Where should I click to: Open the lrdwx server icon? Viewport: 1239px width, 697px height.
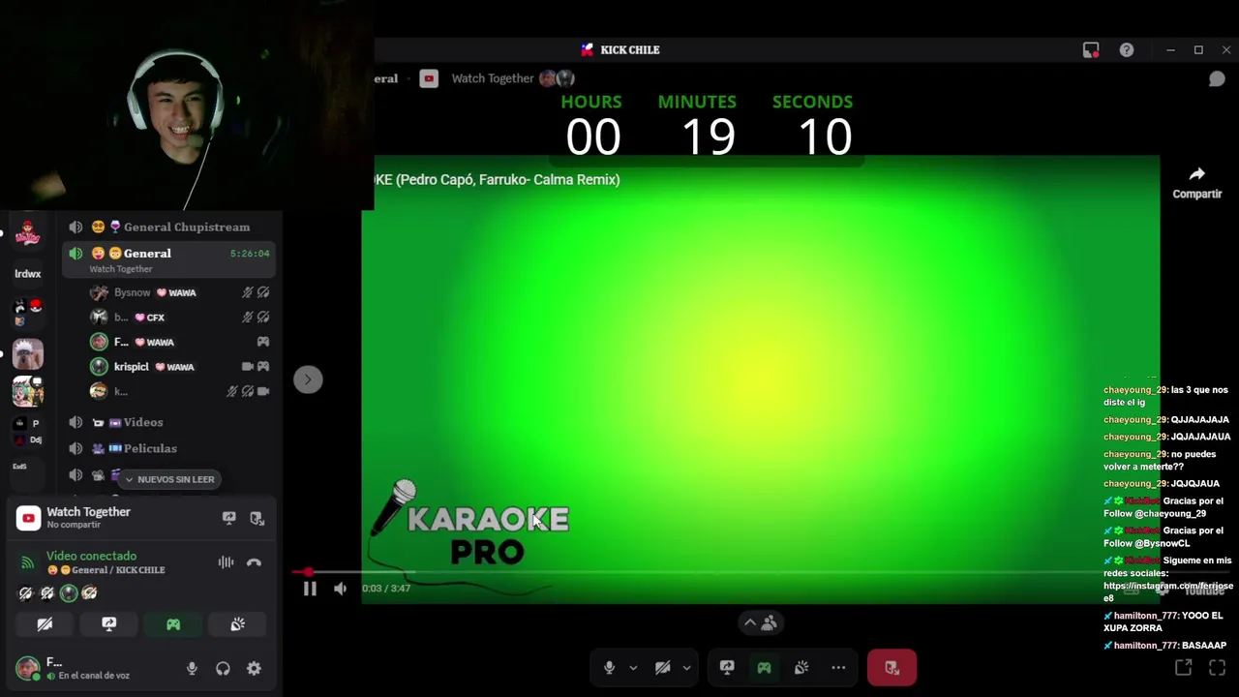click(27, 274)
